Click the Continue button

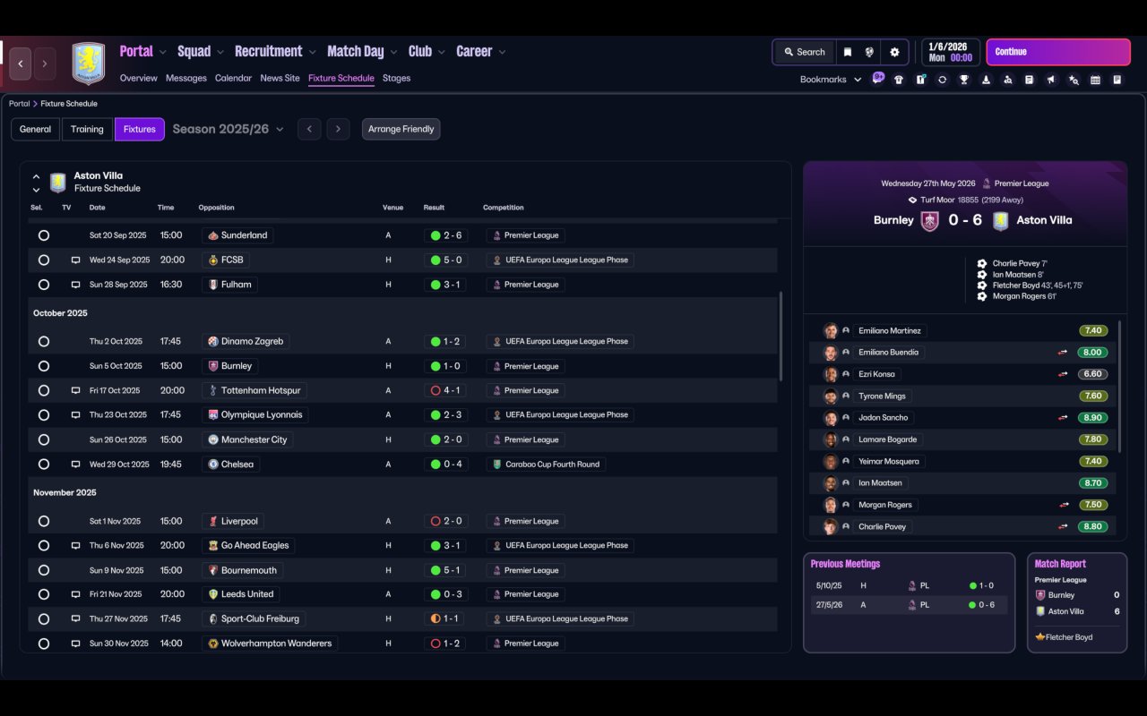(1058, 52)
